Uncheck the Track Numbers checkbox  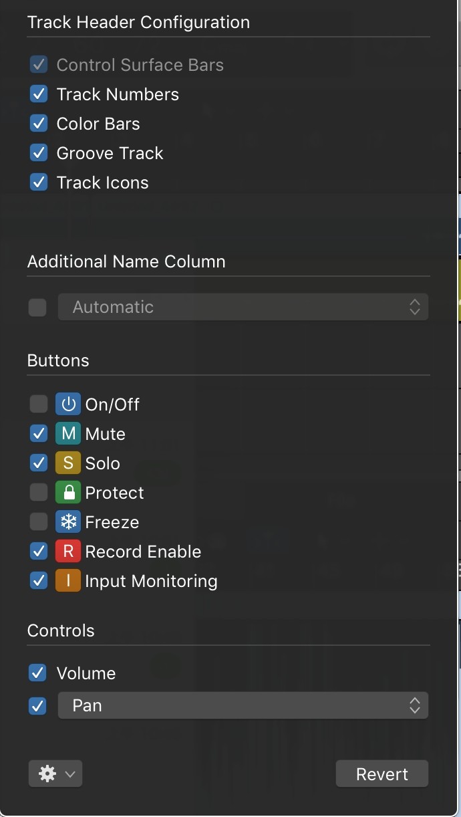pos(39,94)
